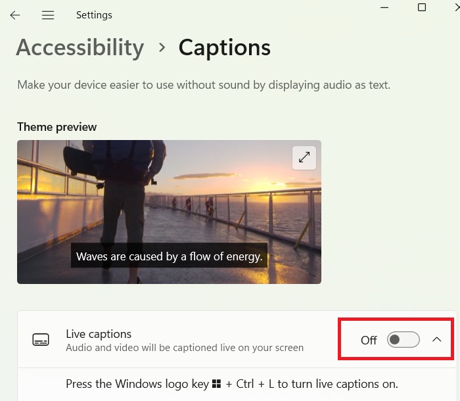
Task: Navigate to Accessibility breadcrumb
Action: tap(80, 47)
